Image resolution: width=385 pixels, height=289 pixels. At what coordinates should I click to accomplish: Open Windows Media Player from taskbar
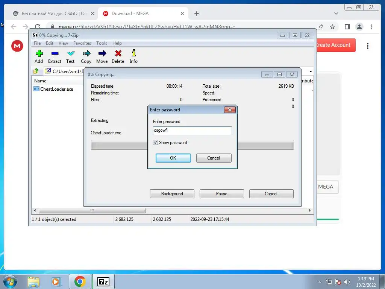tap(56, 281)
